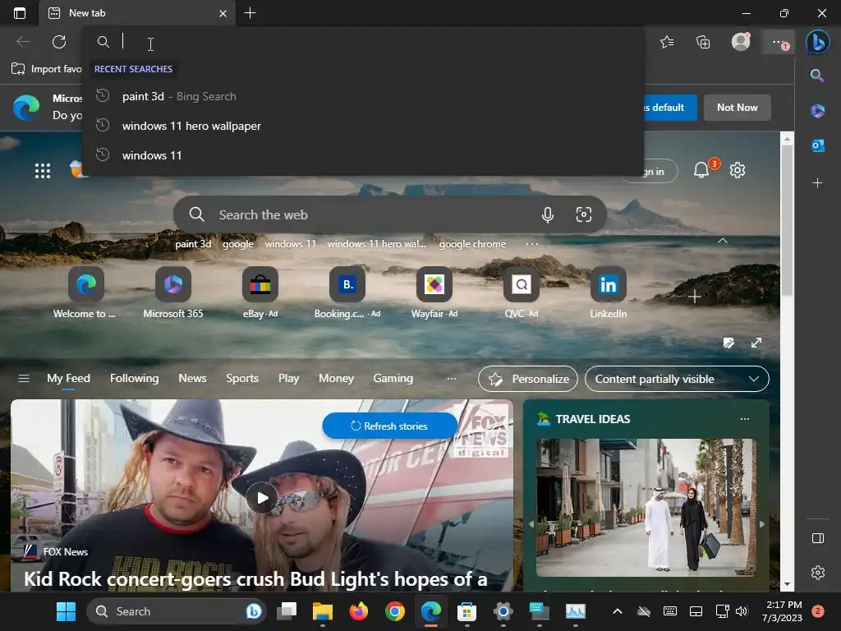Image resolution: width=841 pixels, height=631 pixels.
Task: Open File Explorer from taskbar
Action: pos(322,611)
